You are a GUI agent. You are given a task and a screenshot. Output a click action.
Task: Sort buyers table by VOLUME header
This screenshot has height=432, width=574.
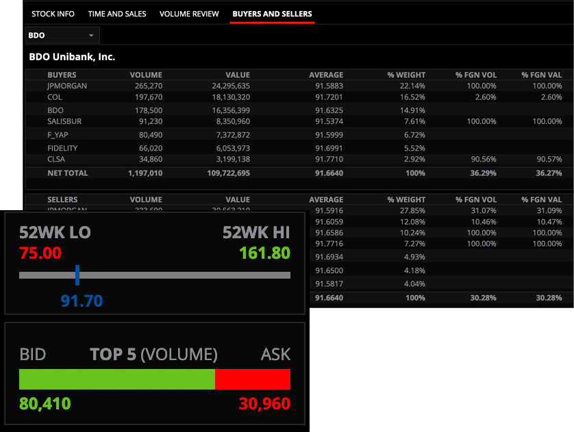click(x=146, y=75)
